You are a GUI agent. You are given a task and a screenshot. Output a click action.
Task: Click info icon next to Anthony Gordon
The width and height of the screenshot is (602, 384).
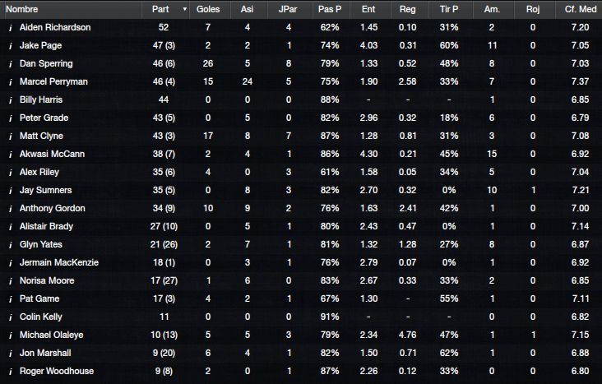coord(11,209)
